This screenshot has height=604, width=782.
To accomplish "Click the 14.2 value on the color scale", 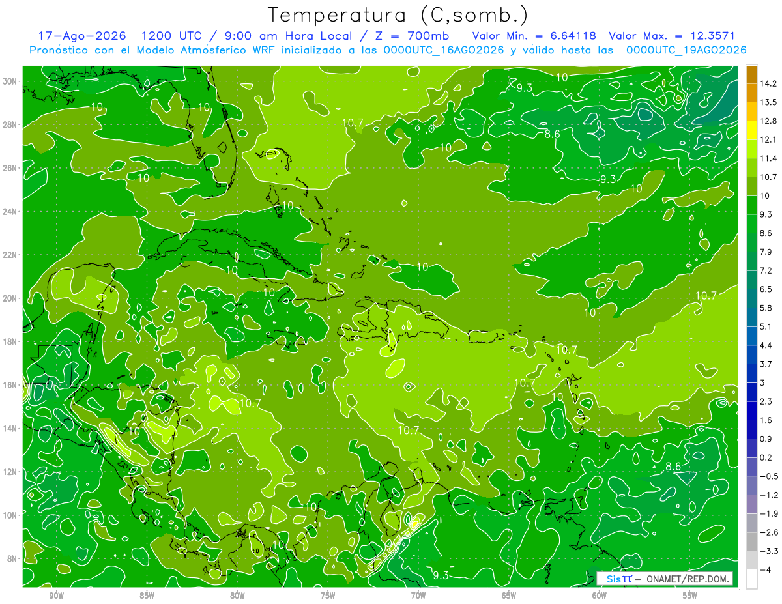I will pyautogui.click(x=770, y=83).
